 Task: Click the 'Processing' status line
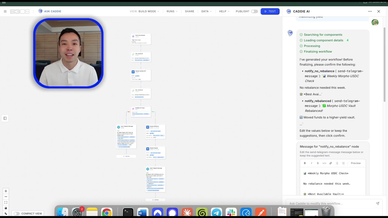[x=312, y=46]
